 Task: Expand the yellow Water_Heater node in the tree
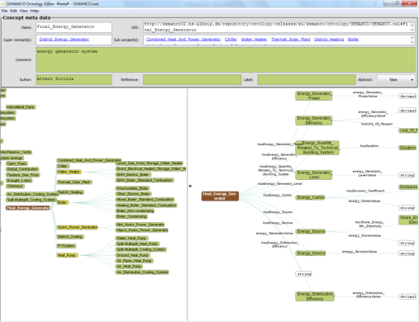click(x=69, y=172)
